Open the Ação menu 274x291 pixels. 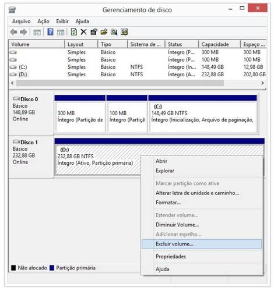(43, 21)
